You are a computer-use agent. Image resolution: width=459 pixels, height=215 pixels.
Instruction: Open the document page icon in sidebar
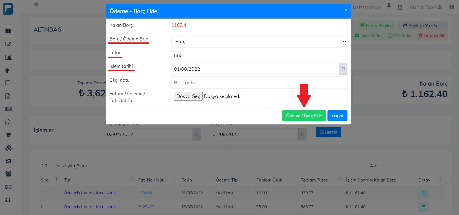click(8, 96)
